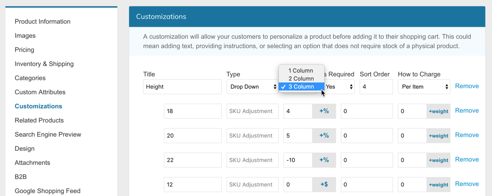The height and width of the screenshot is (196, 492).
Task: Click +weight button for option 22
Action: [x=438, y=160]
